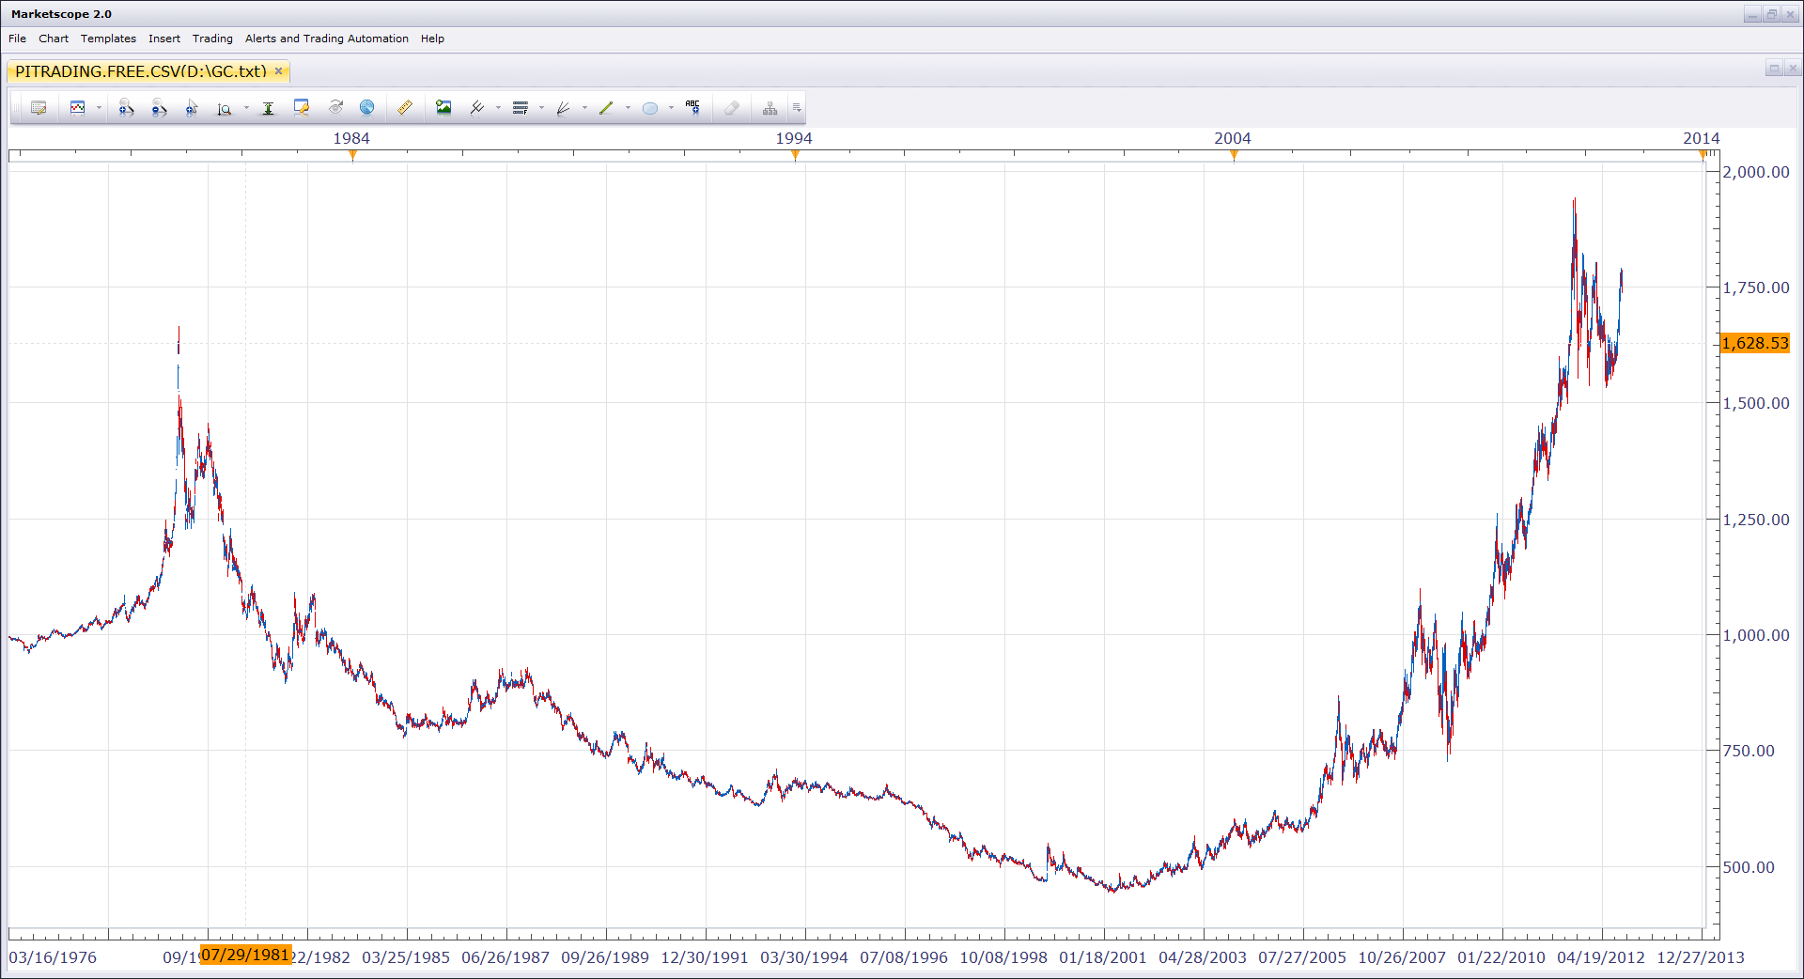
Task: Select the fan lines tool
Action: click(564, 108)
